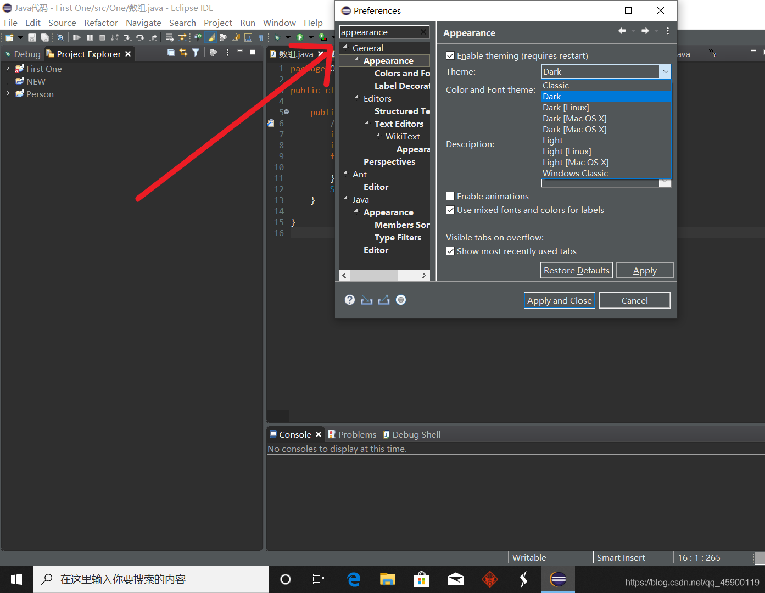This screenshot has width=765, height=593.
Task: Click taskbar search box
Action: pyautogui.click(x=151, y=579)
